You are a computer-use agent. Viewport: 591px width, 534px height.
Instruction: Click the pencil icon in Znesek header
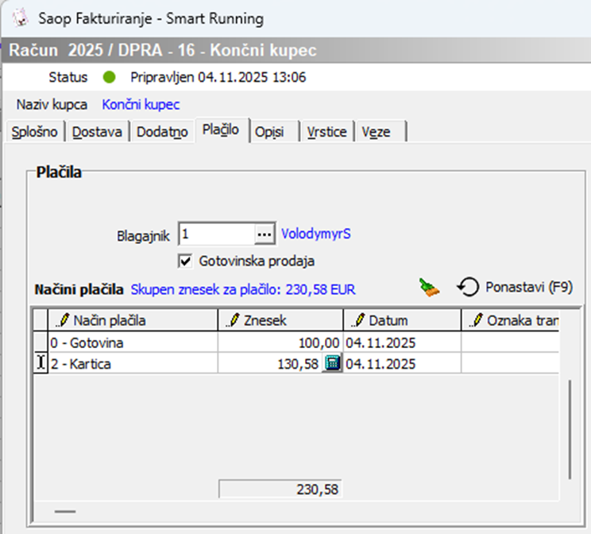[233, 320]
